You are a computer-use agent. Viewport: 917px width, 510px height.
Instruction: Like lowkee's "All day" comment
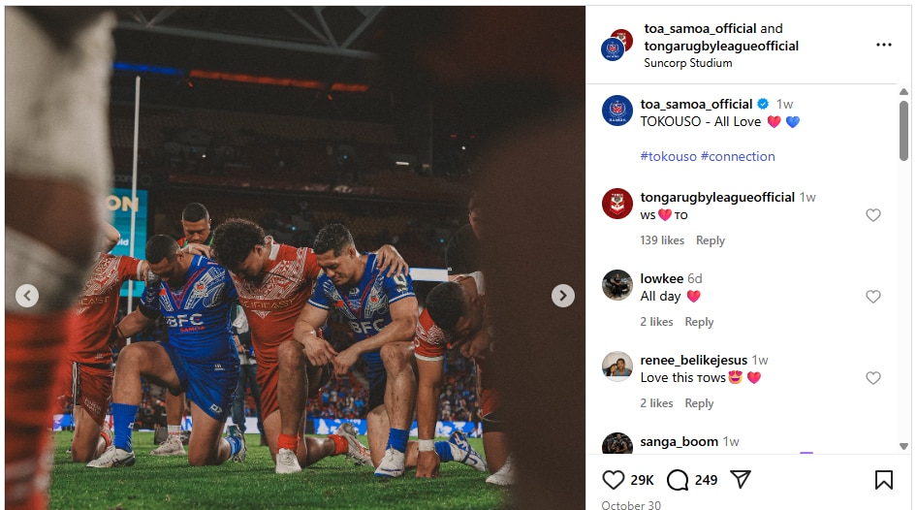tap(873, 297)
